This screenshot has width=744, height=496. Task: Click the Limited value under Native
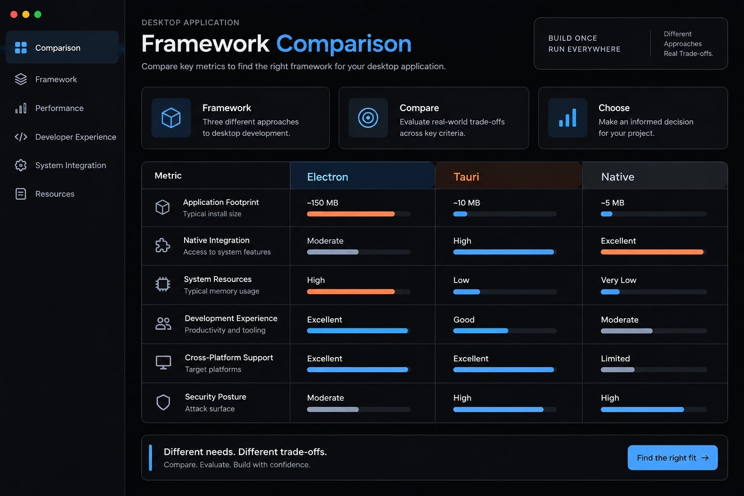(x=615, y=358)
